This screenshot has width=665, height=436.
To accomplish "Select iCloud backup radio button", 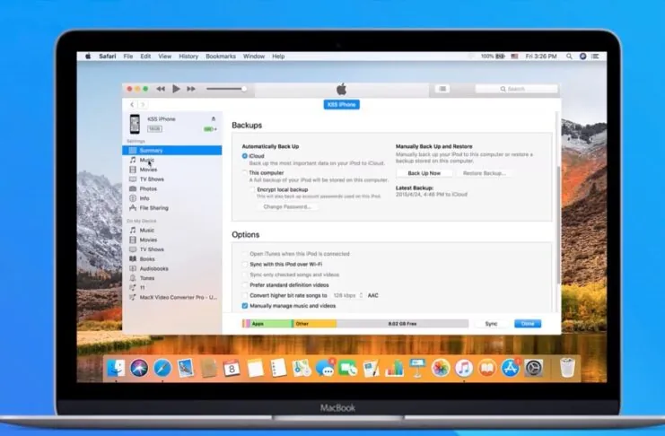I will (x=245, y=156).
